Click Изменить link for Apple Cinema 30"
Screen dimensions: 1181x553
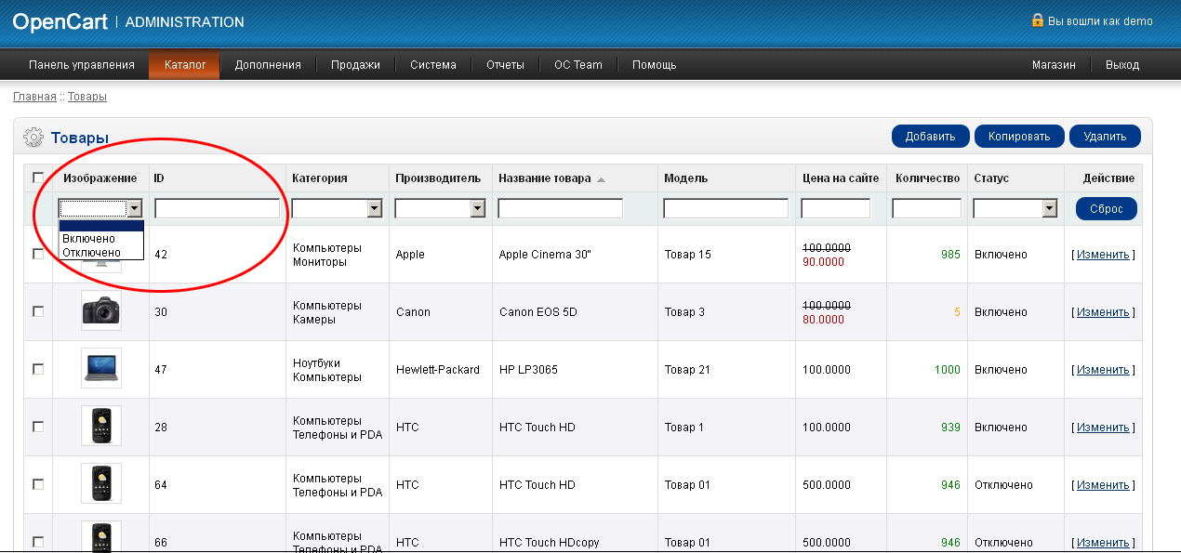[1103, 255]
